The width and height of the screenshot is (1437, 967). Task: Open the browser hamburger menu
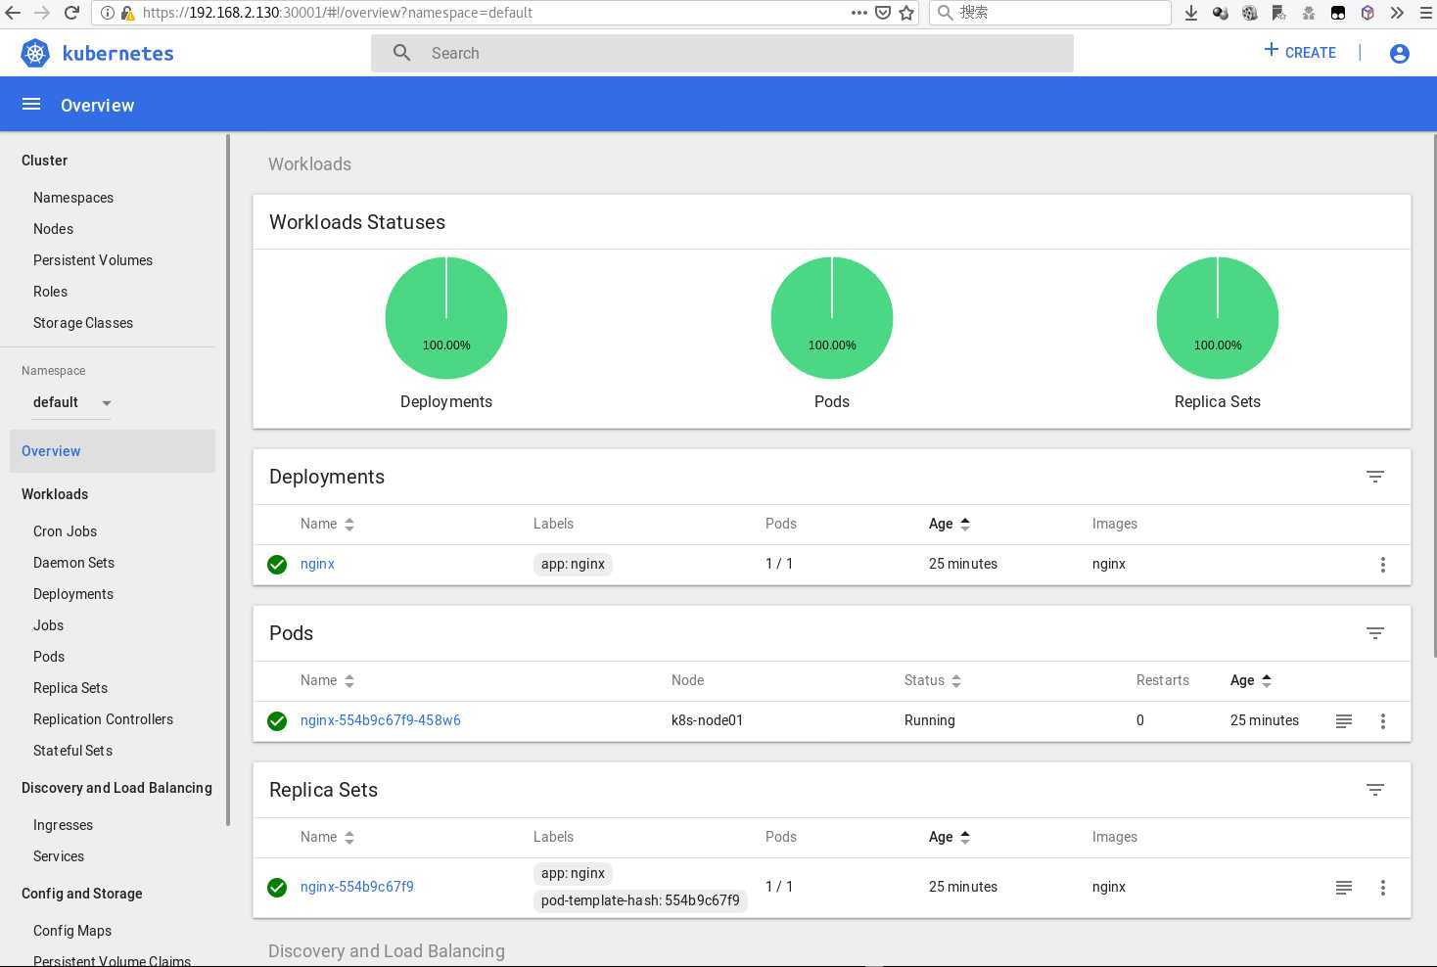[1425, 13]
